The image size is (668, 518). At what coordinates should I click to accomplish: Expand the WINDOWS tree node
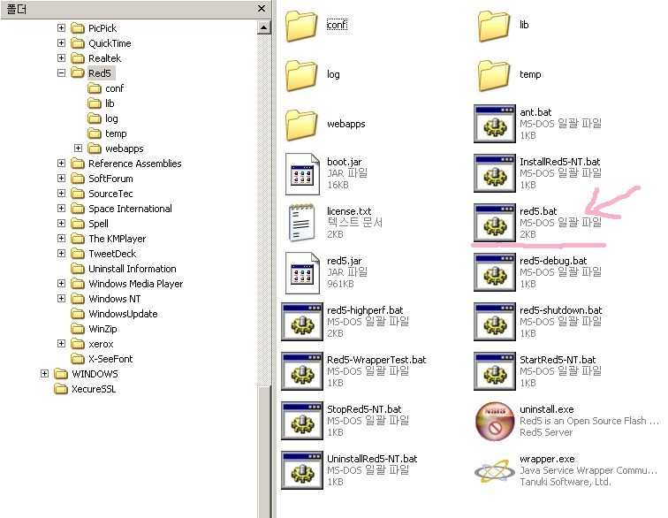click(45, 374)
